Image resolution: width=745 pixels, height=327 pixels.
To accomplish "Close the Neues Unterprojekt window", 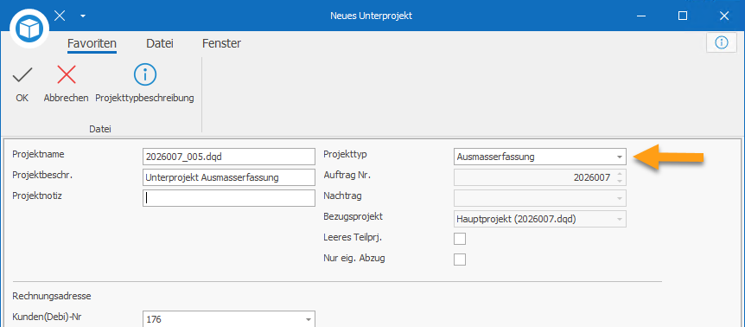I will pos(724,16).
